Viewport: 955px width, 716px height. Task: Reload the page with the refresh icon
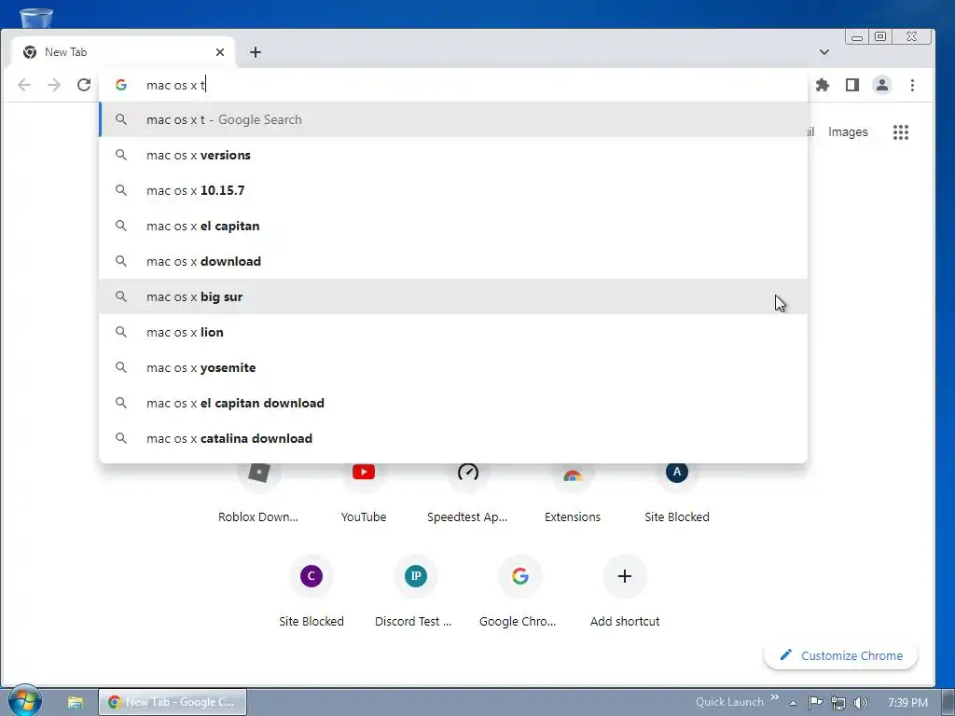coord(84,85)
